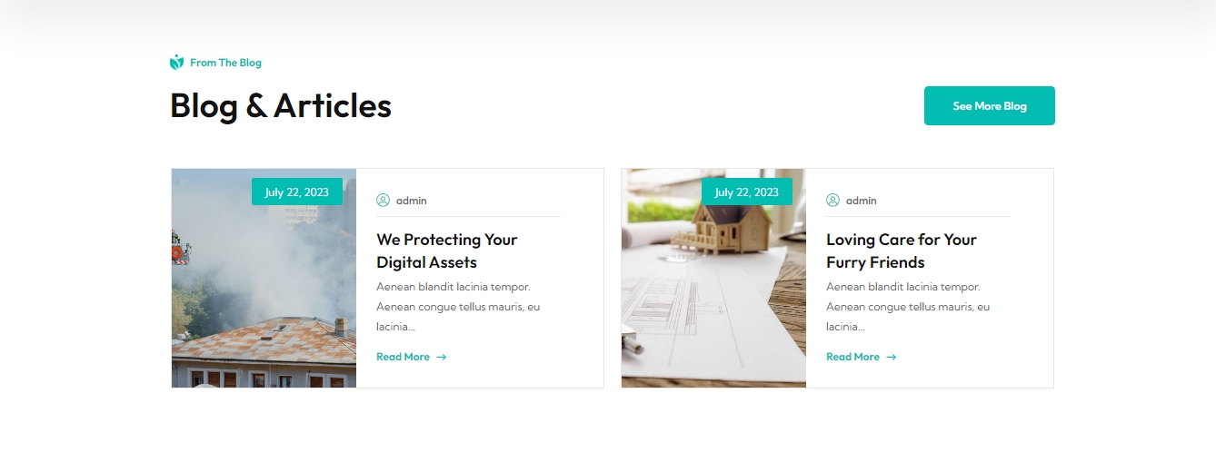Click the date badge on the blueprint image
The image size is (1216, 462).
(x=747, y=192)
